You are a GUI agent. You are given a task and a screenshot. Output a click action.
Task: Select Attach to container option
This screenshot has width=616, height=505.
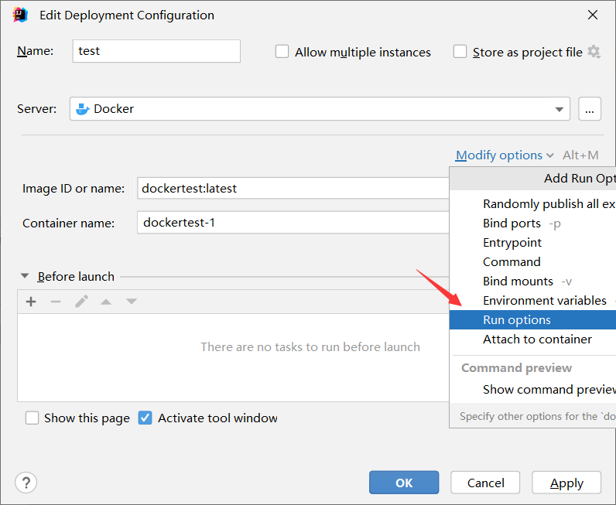pyautogui.click(x=532, y=339)
